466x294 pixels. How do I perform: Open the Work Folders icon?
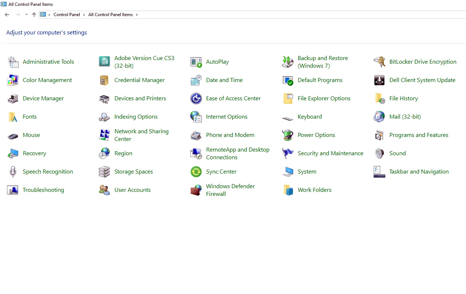click(288, 190)
